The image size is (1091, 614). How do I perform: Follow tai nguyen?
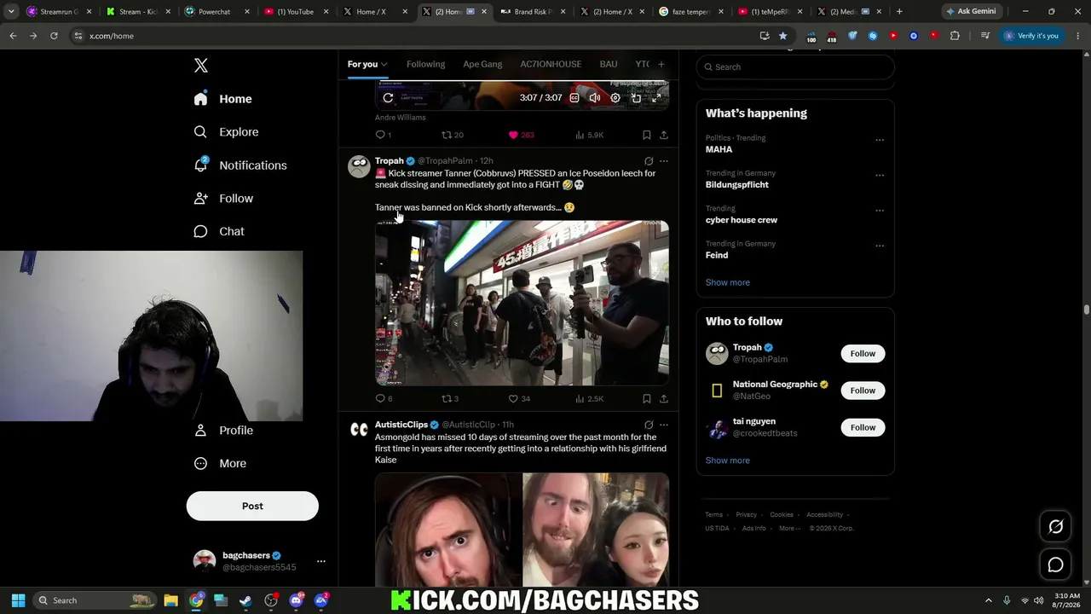[x=863, y=427]
